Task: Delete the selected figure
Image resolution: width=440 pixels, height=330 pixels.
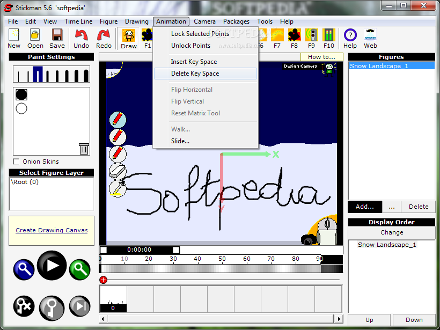Action: click(419, 207)
